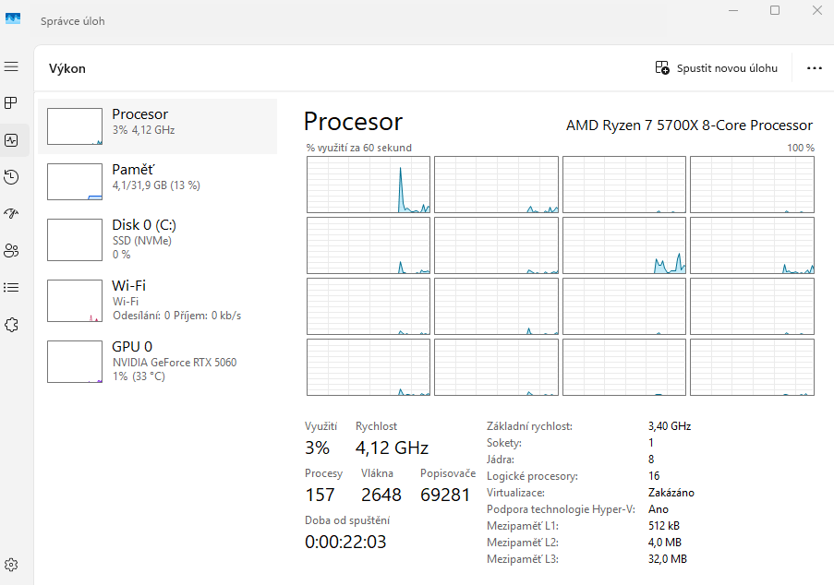
Task: Select the GPU 0 NVIDIA panel
Action: [x=157, y=361]
